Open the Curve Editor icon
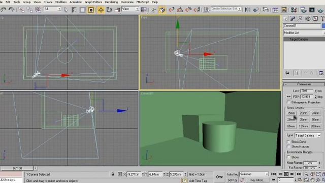 point(275,10)
